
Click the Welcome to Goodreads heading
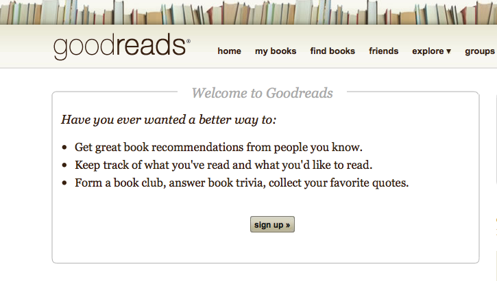(x=262, y=93)
